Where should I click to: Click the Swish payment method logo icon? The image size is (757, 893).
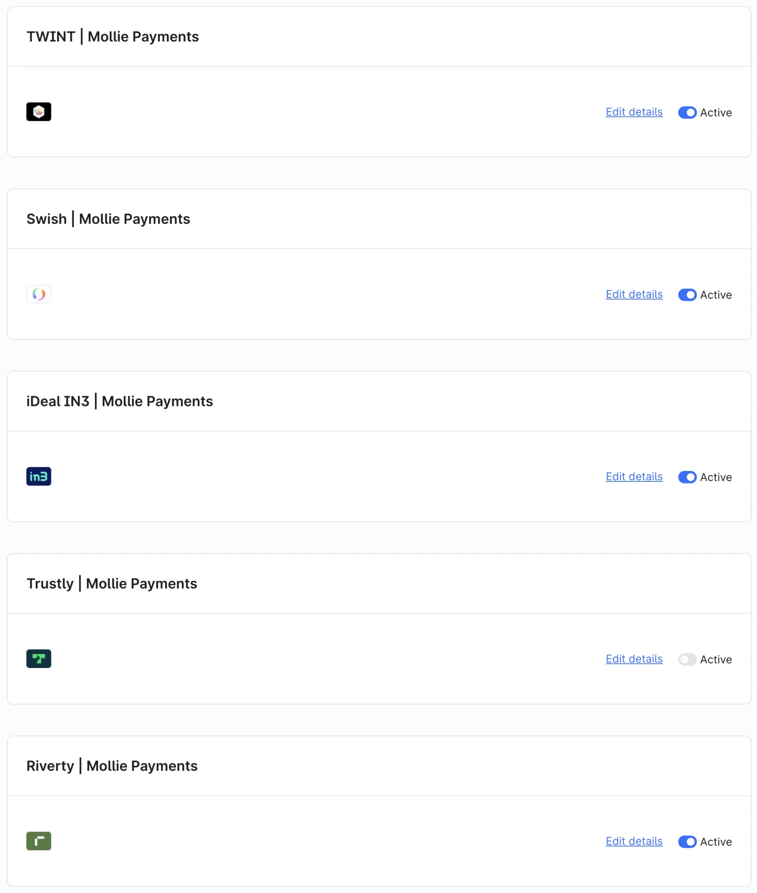tap(39, 294)
